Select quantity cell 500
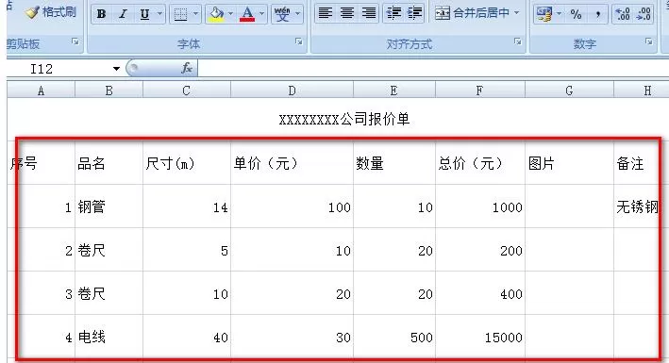The height and width of the screenshot is (363, 669). point(393,337)
